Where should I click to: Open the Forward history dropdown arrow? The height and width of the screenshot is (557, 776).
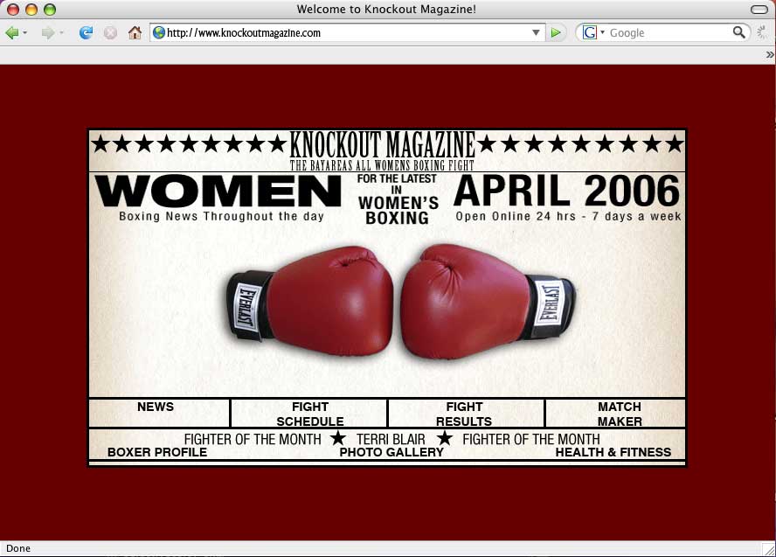[61, 33]
